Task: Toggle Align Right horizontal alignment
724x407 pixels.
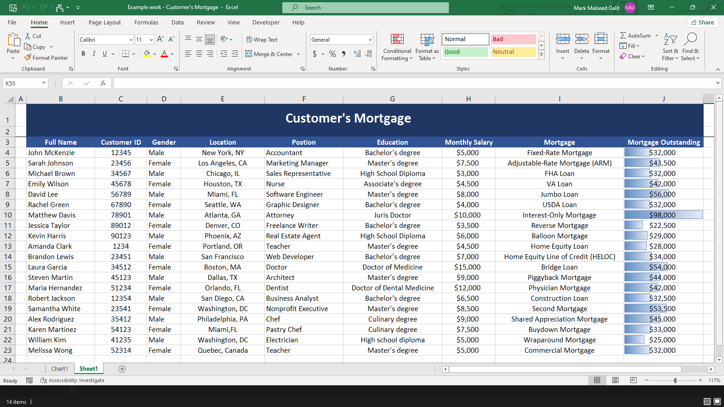Action: (210, 54)
